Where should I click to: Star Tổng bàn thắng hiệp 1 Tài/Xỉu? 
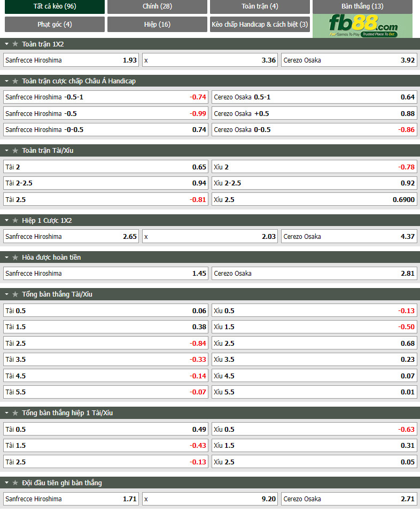click(x=15, y=413)
